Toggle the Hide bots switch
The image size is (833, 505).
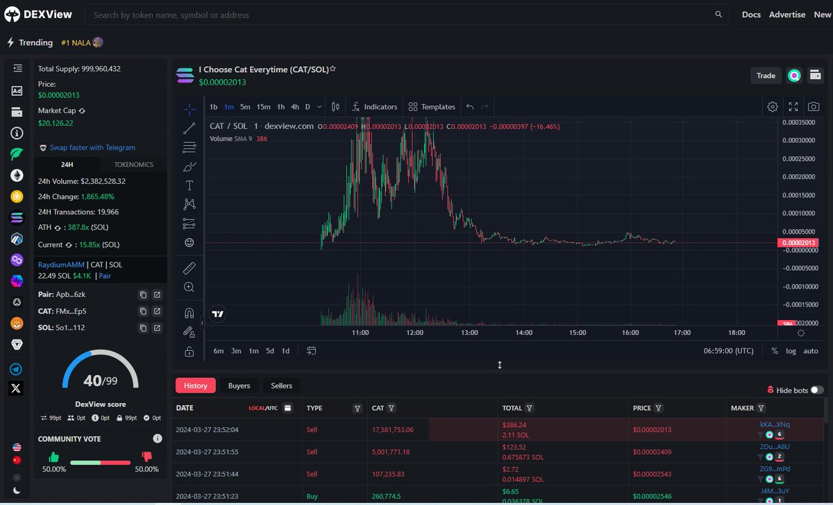(817, 391)
